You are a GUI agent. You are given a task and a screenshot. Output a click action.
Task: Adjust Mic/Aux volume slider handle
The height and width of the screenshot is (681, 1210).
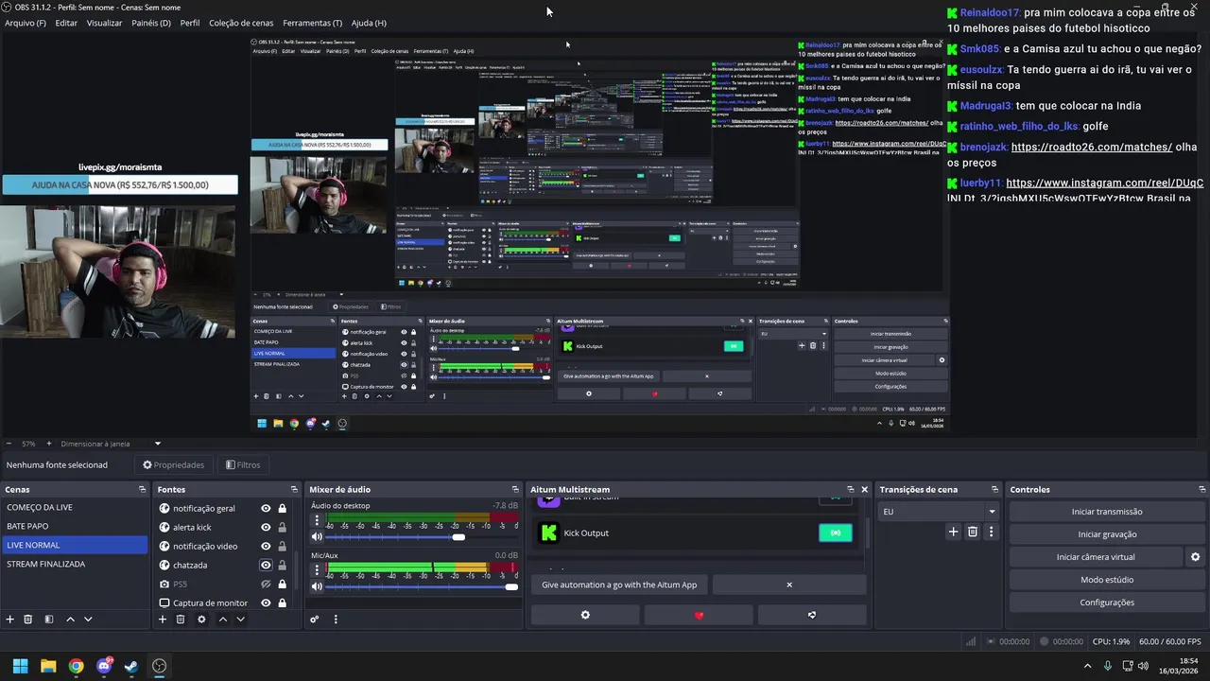pyautogui.click(x=511, y=586)
